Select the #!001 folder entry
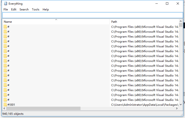The width and height of the screenshot is (185, 118). pos(11,105)
